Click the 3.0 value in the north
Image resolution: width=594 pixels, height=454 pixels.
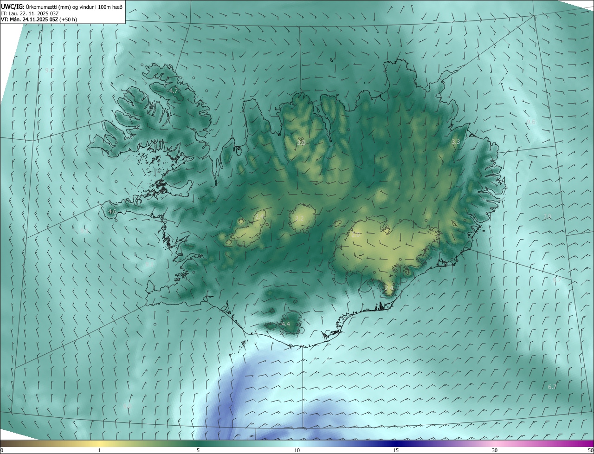coord(301,143)
